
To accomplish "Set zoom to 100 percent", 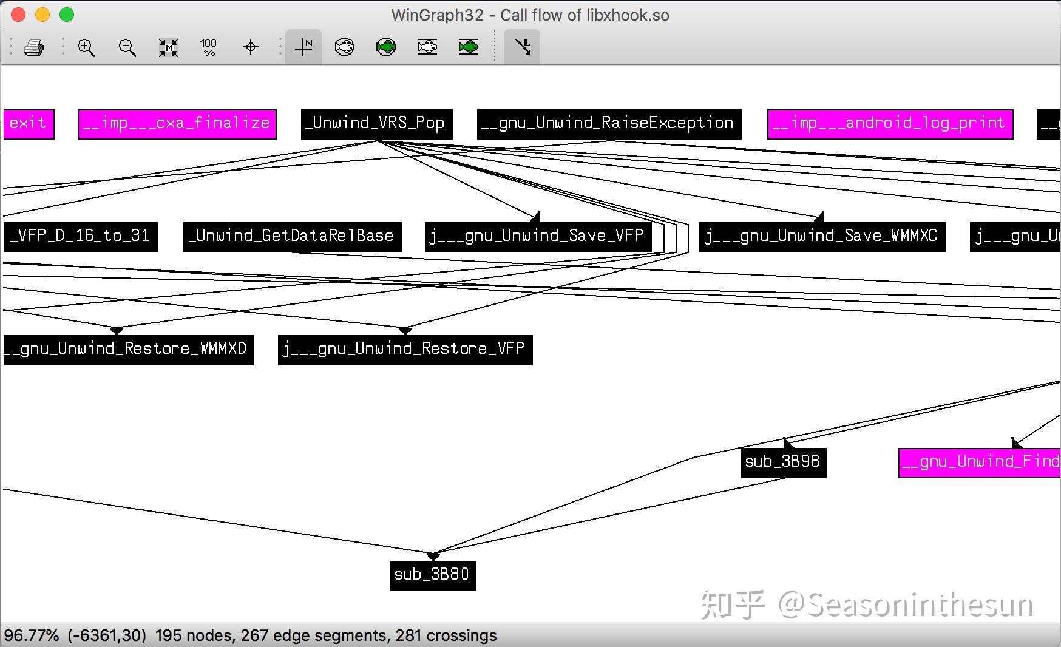I will click(x=208, y=47).
